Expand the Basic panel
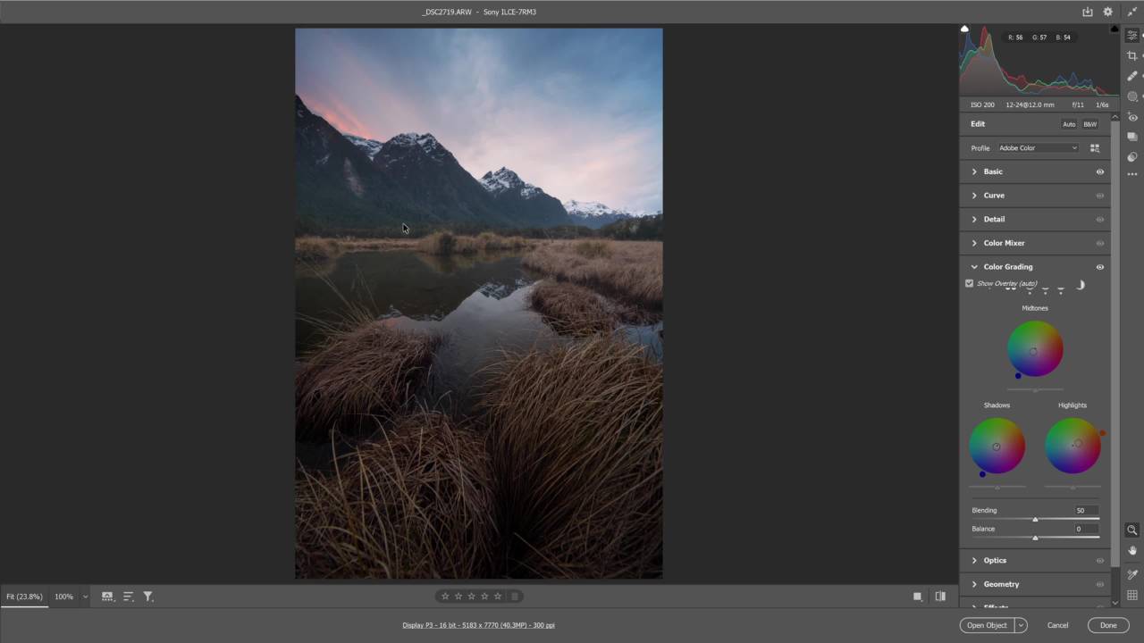Image resolution: width=1144 pixels, height=643 pixels. point(974,171)
